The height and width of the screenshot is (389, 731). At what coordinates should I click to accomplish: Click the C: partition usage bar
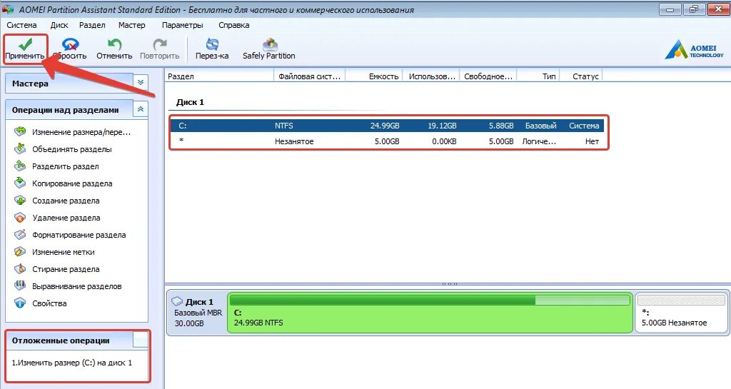[430, 300]
